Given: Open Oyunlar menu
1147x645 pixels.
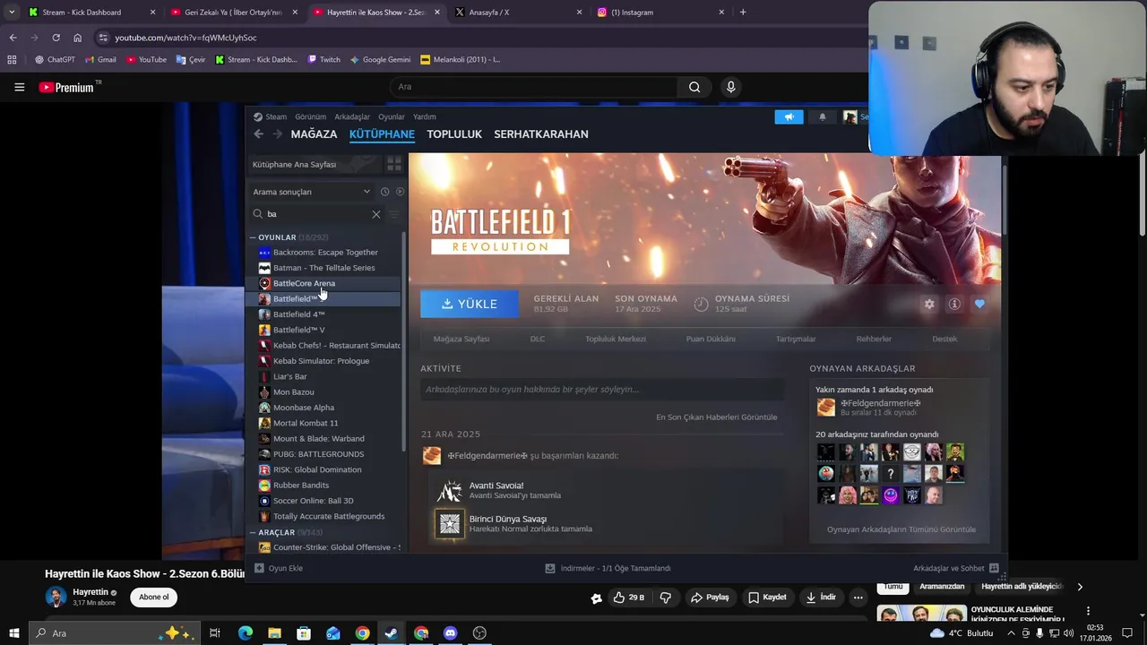Looking at the screenshot, I should point(392,116).
